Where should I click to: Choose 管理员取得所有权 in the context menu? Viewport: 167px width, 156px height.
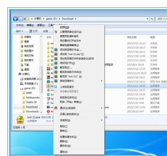coord(79,36)
